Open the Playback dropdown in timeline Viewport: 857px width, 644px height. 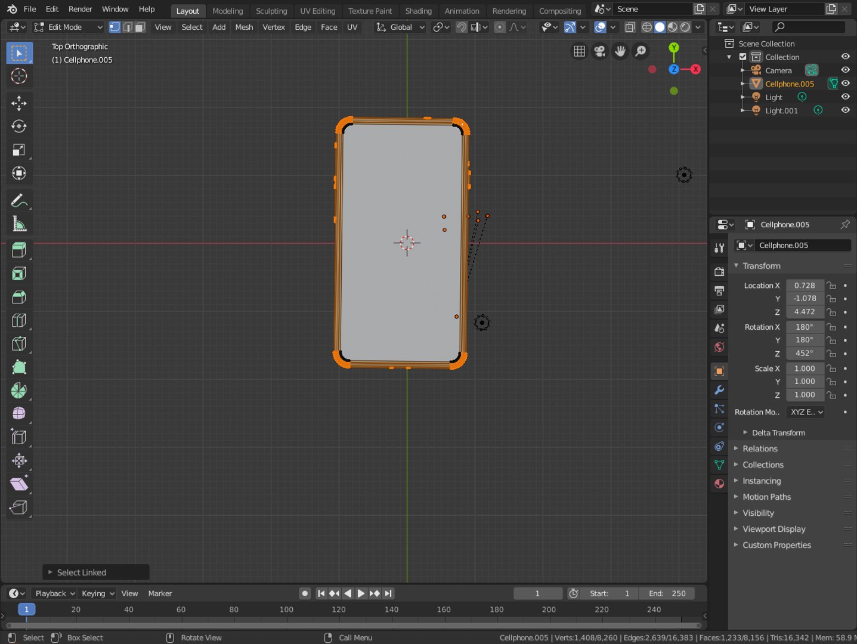[55, 593]
